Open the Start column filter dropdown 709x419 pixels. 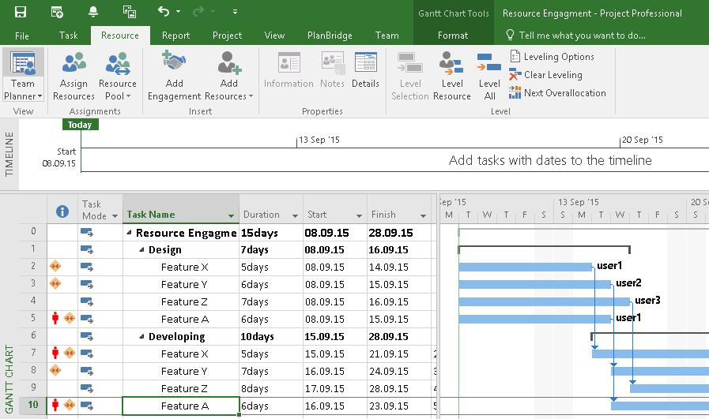(359, 216)
